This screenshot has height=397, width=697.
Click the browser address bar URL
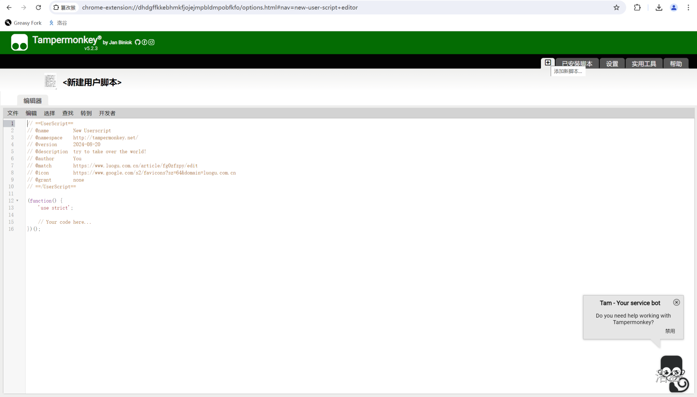220,7
